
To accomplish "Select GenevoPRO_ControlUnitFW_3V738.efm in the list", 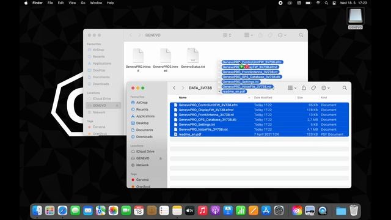I will click(x=259, y=105).
